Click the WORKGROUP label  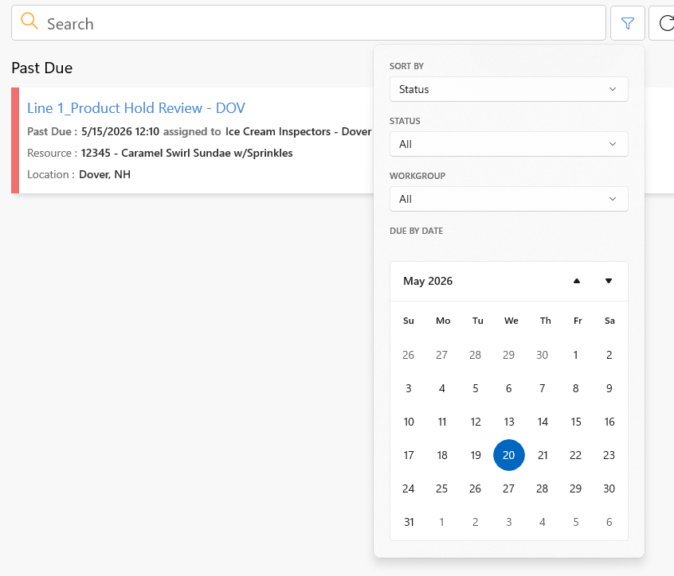click(x=417, y=176)
